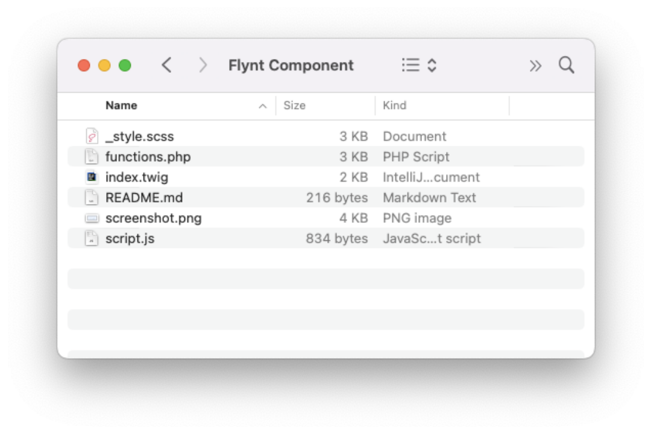Click the functions.php file icon
651x434 pixels.
point(92,157)
